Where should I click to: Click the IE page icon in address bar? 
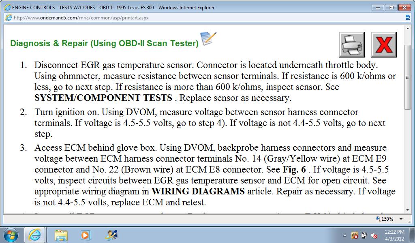[9, 18]
